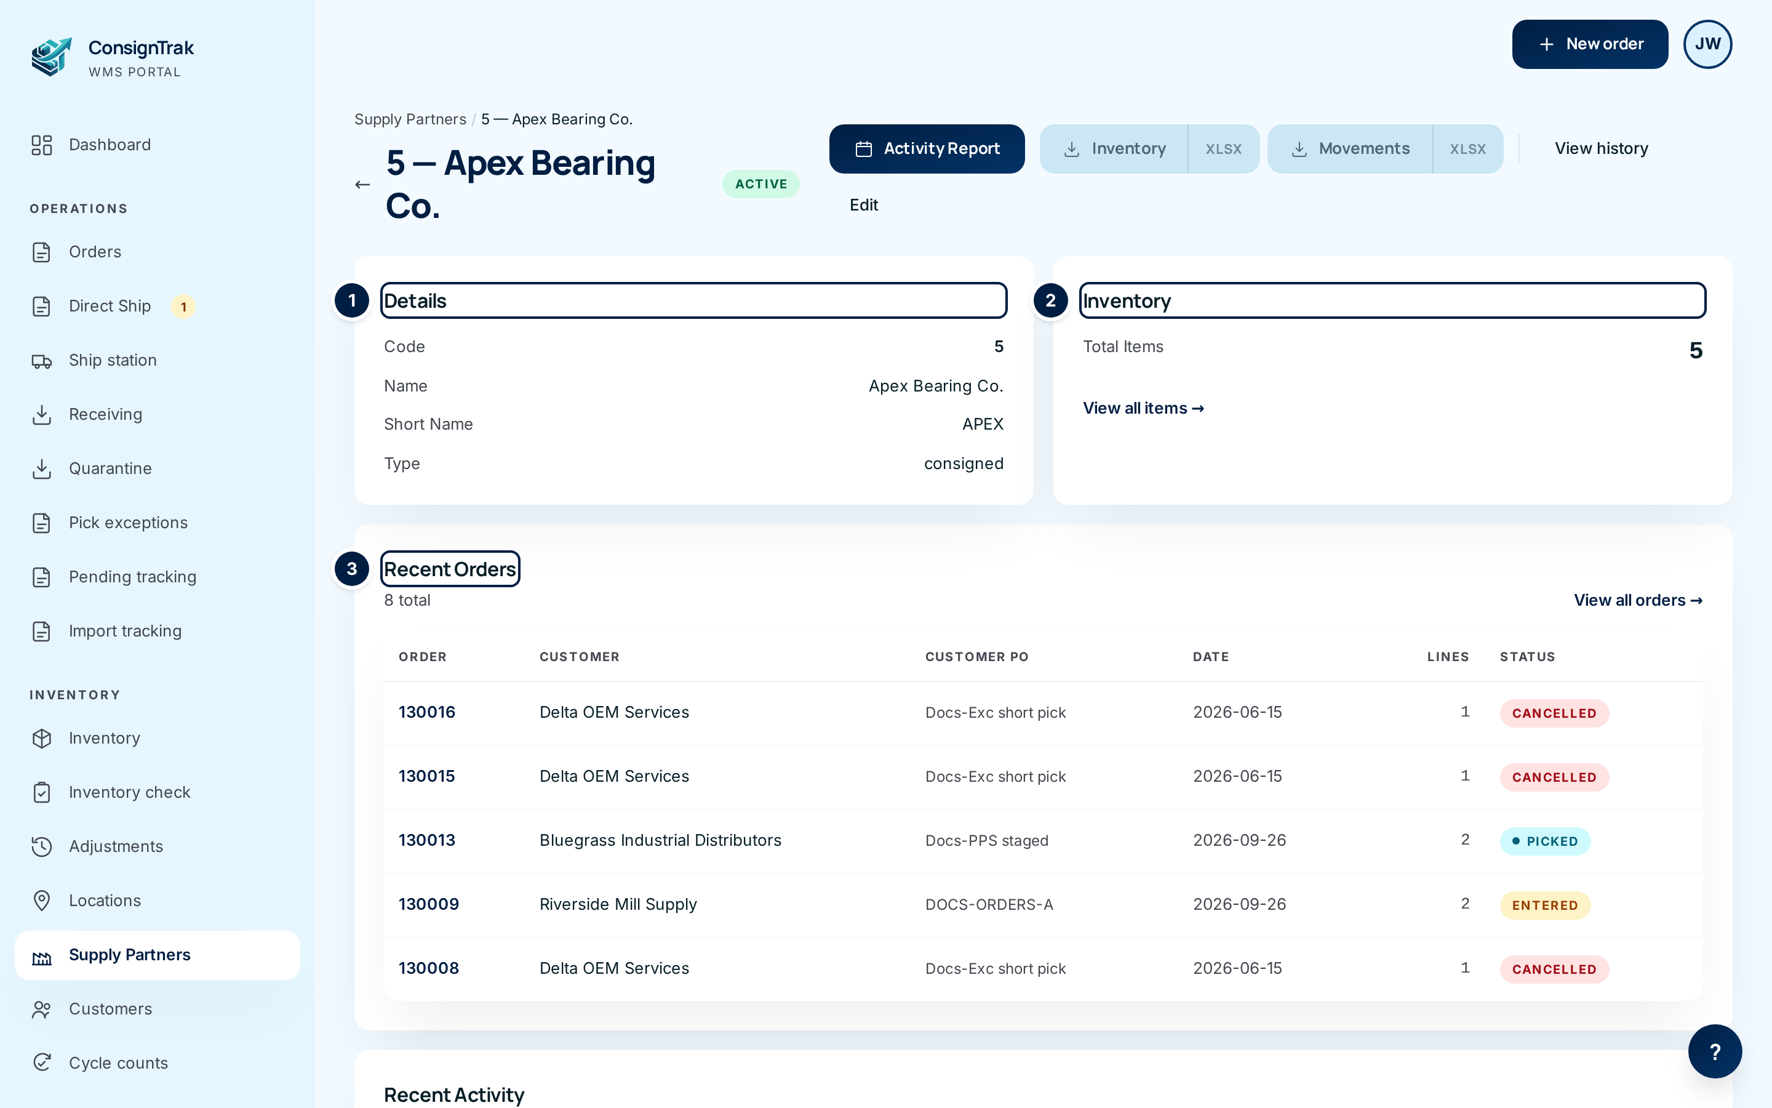Click the Direct Ship count badge 1

click(x=184, y=307)
